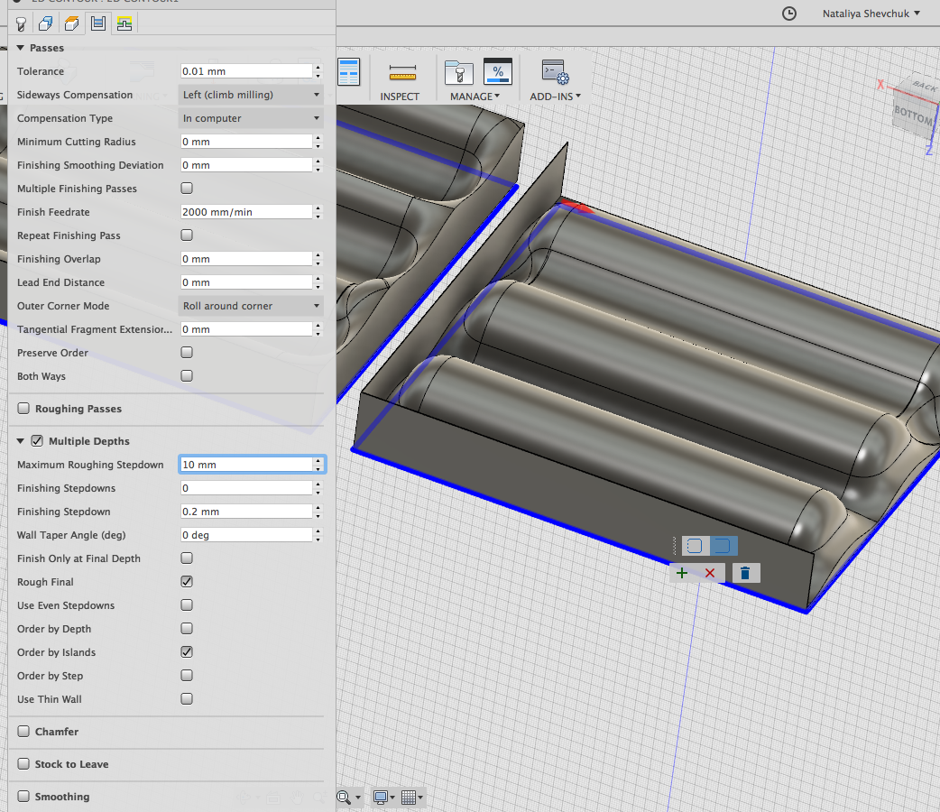Enable Roughing Passes checkbox

23,409
